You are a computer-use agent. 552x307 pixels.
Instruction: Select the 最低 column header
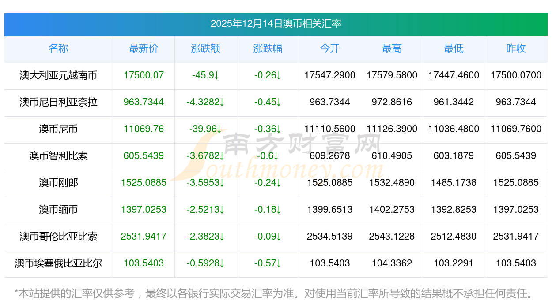(x=454, y=48)
